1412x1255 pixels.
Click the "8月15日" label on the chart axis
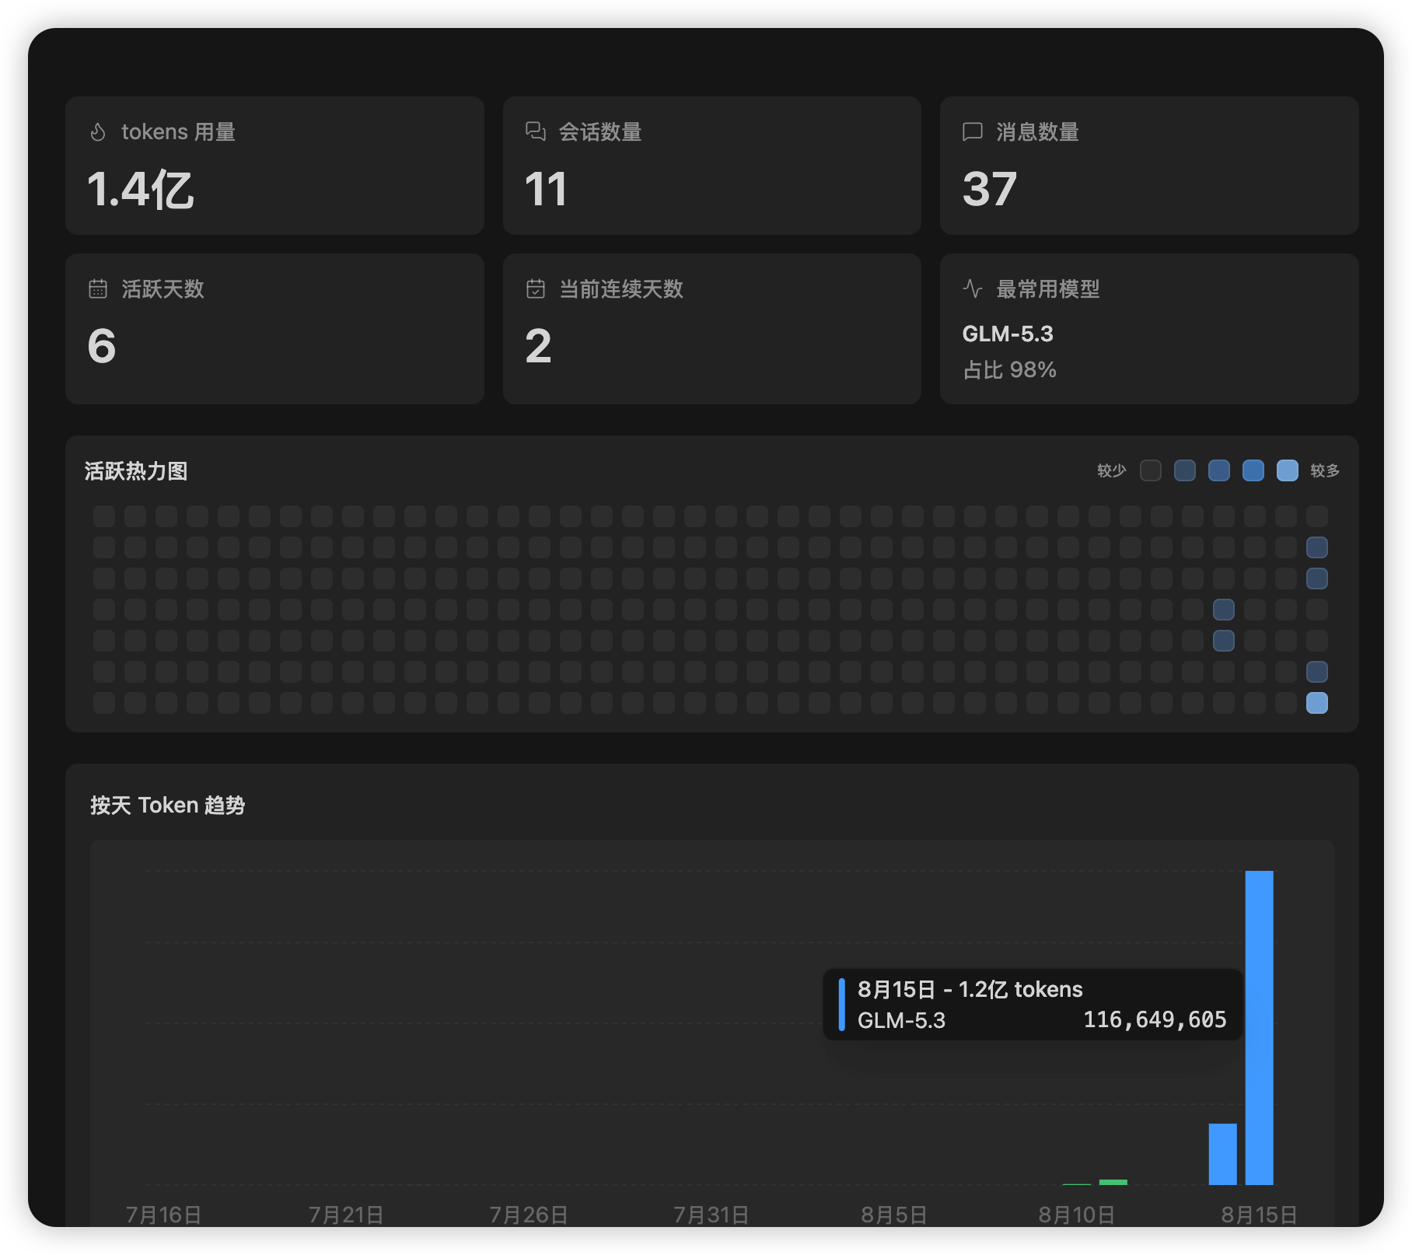[1260, 1214]
